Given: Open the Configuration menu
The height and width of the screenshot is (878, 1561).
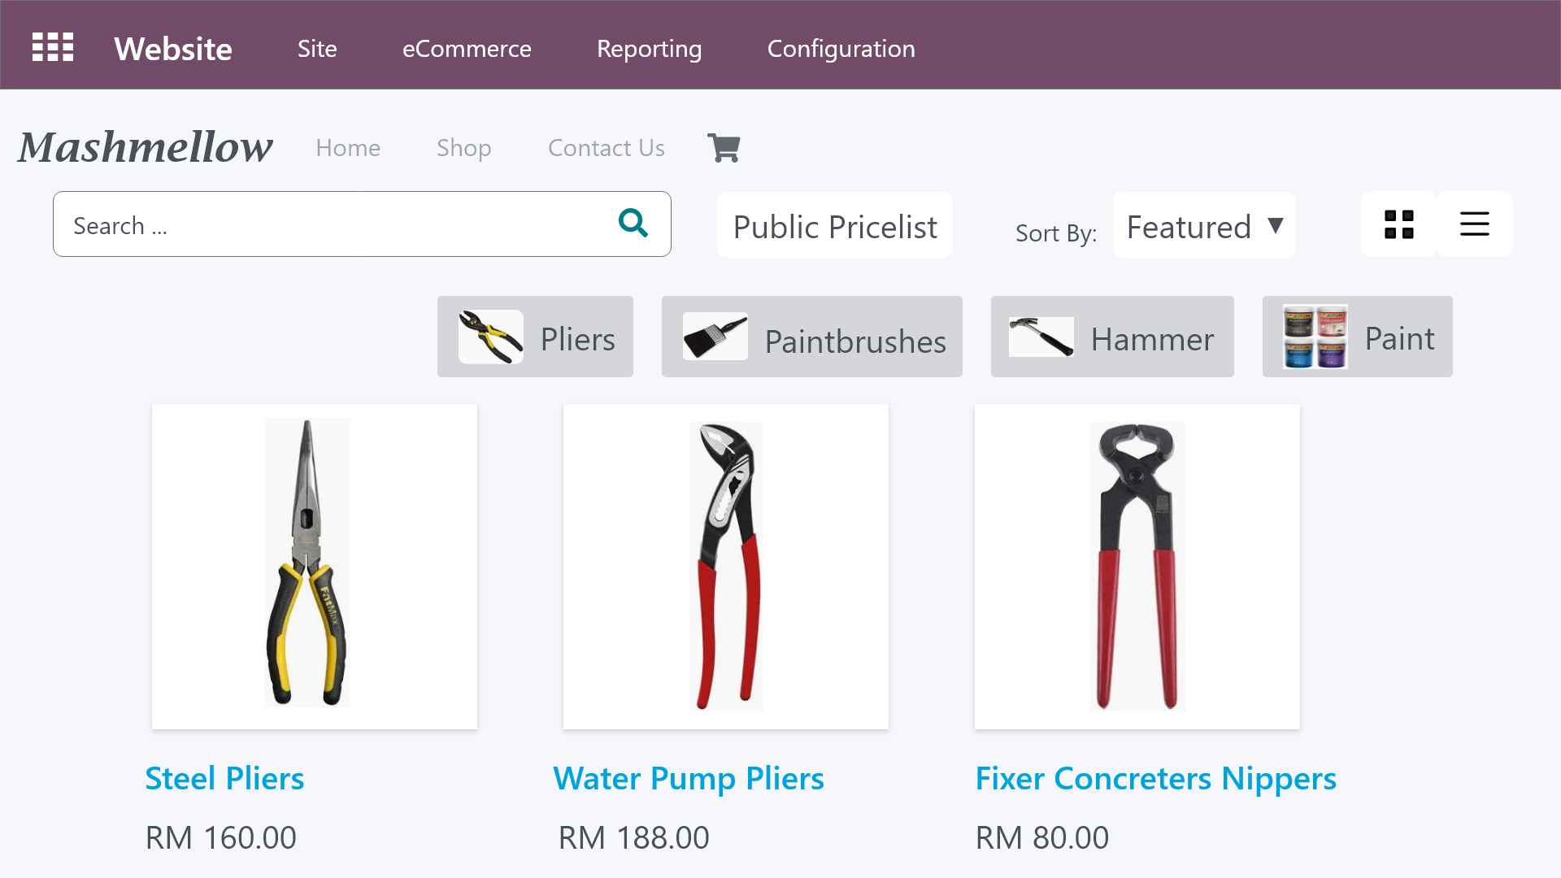Looking at the screenshot, I should point(841,49).
